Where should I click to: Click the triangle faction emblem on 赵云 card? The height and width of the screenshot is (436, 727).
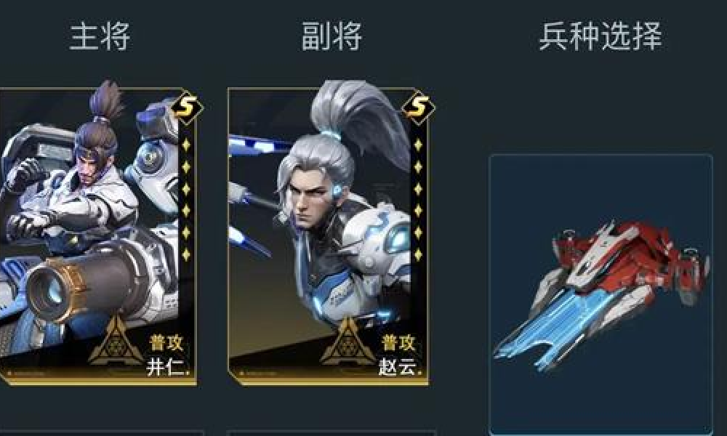click(348, 341)
